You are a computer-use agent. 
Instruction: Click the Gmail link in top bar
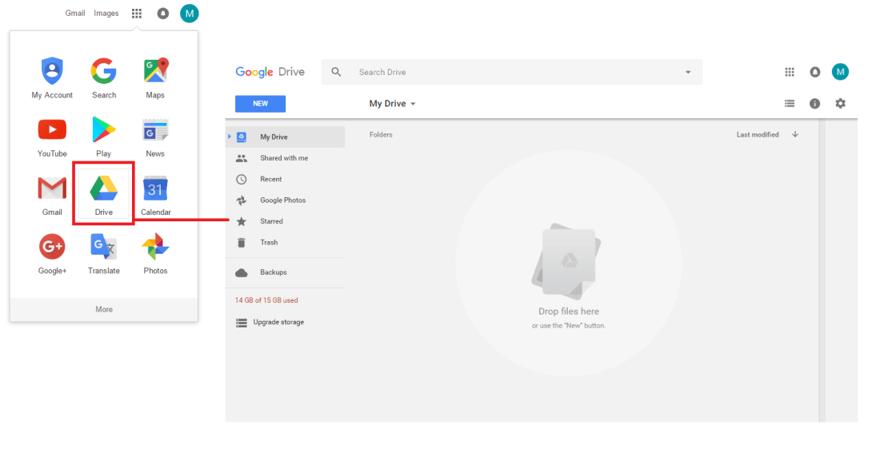pos(75,13)
